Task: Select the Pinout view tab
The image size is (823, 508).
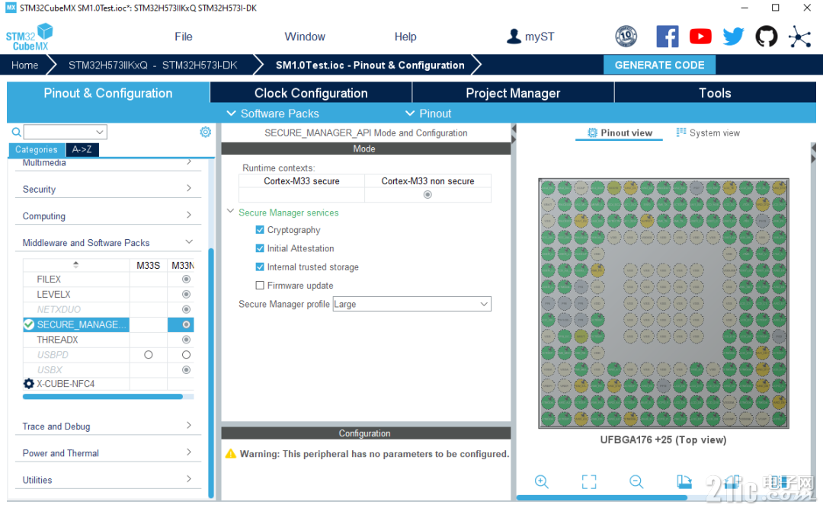Action: (x=620, y=133)
